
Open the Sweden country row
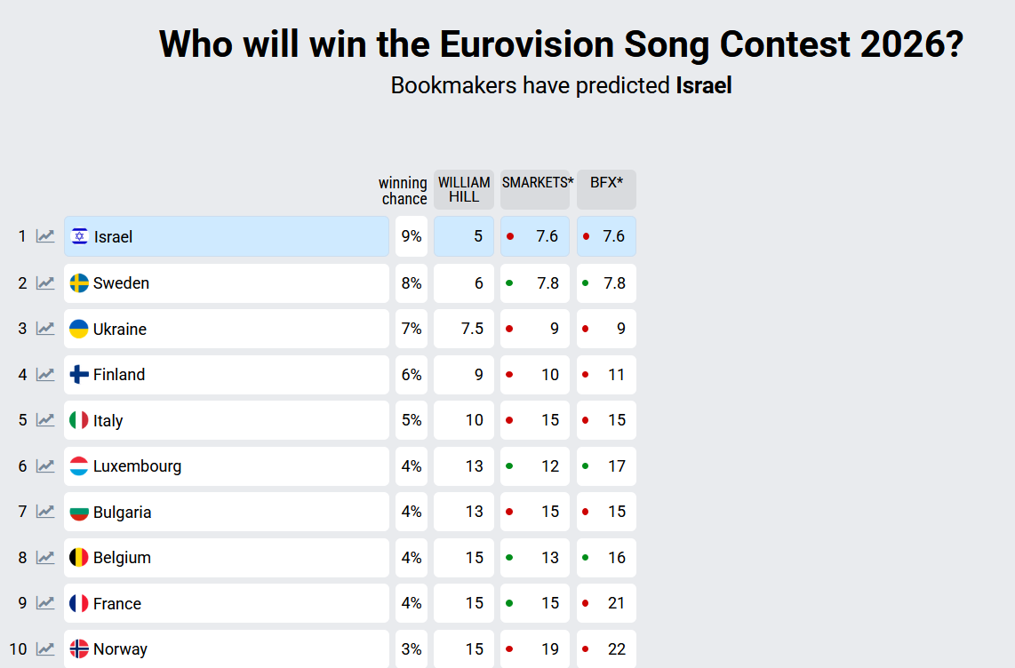click(227, 283)
